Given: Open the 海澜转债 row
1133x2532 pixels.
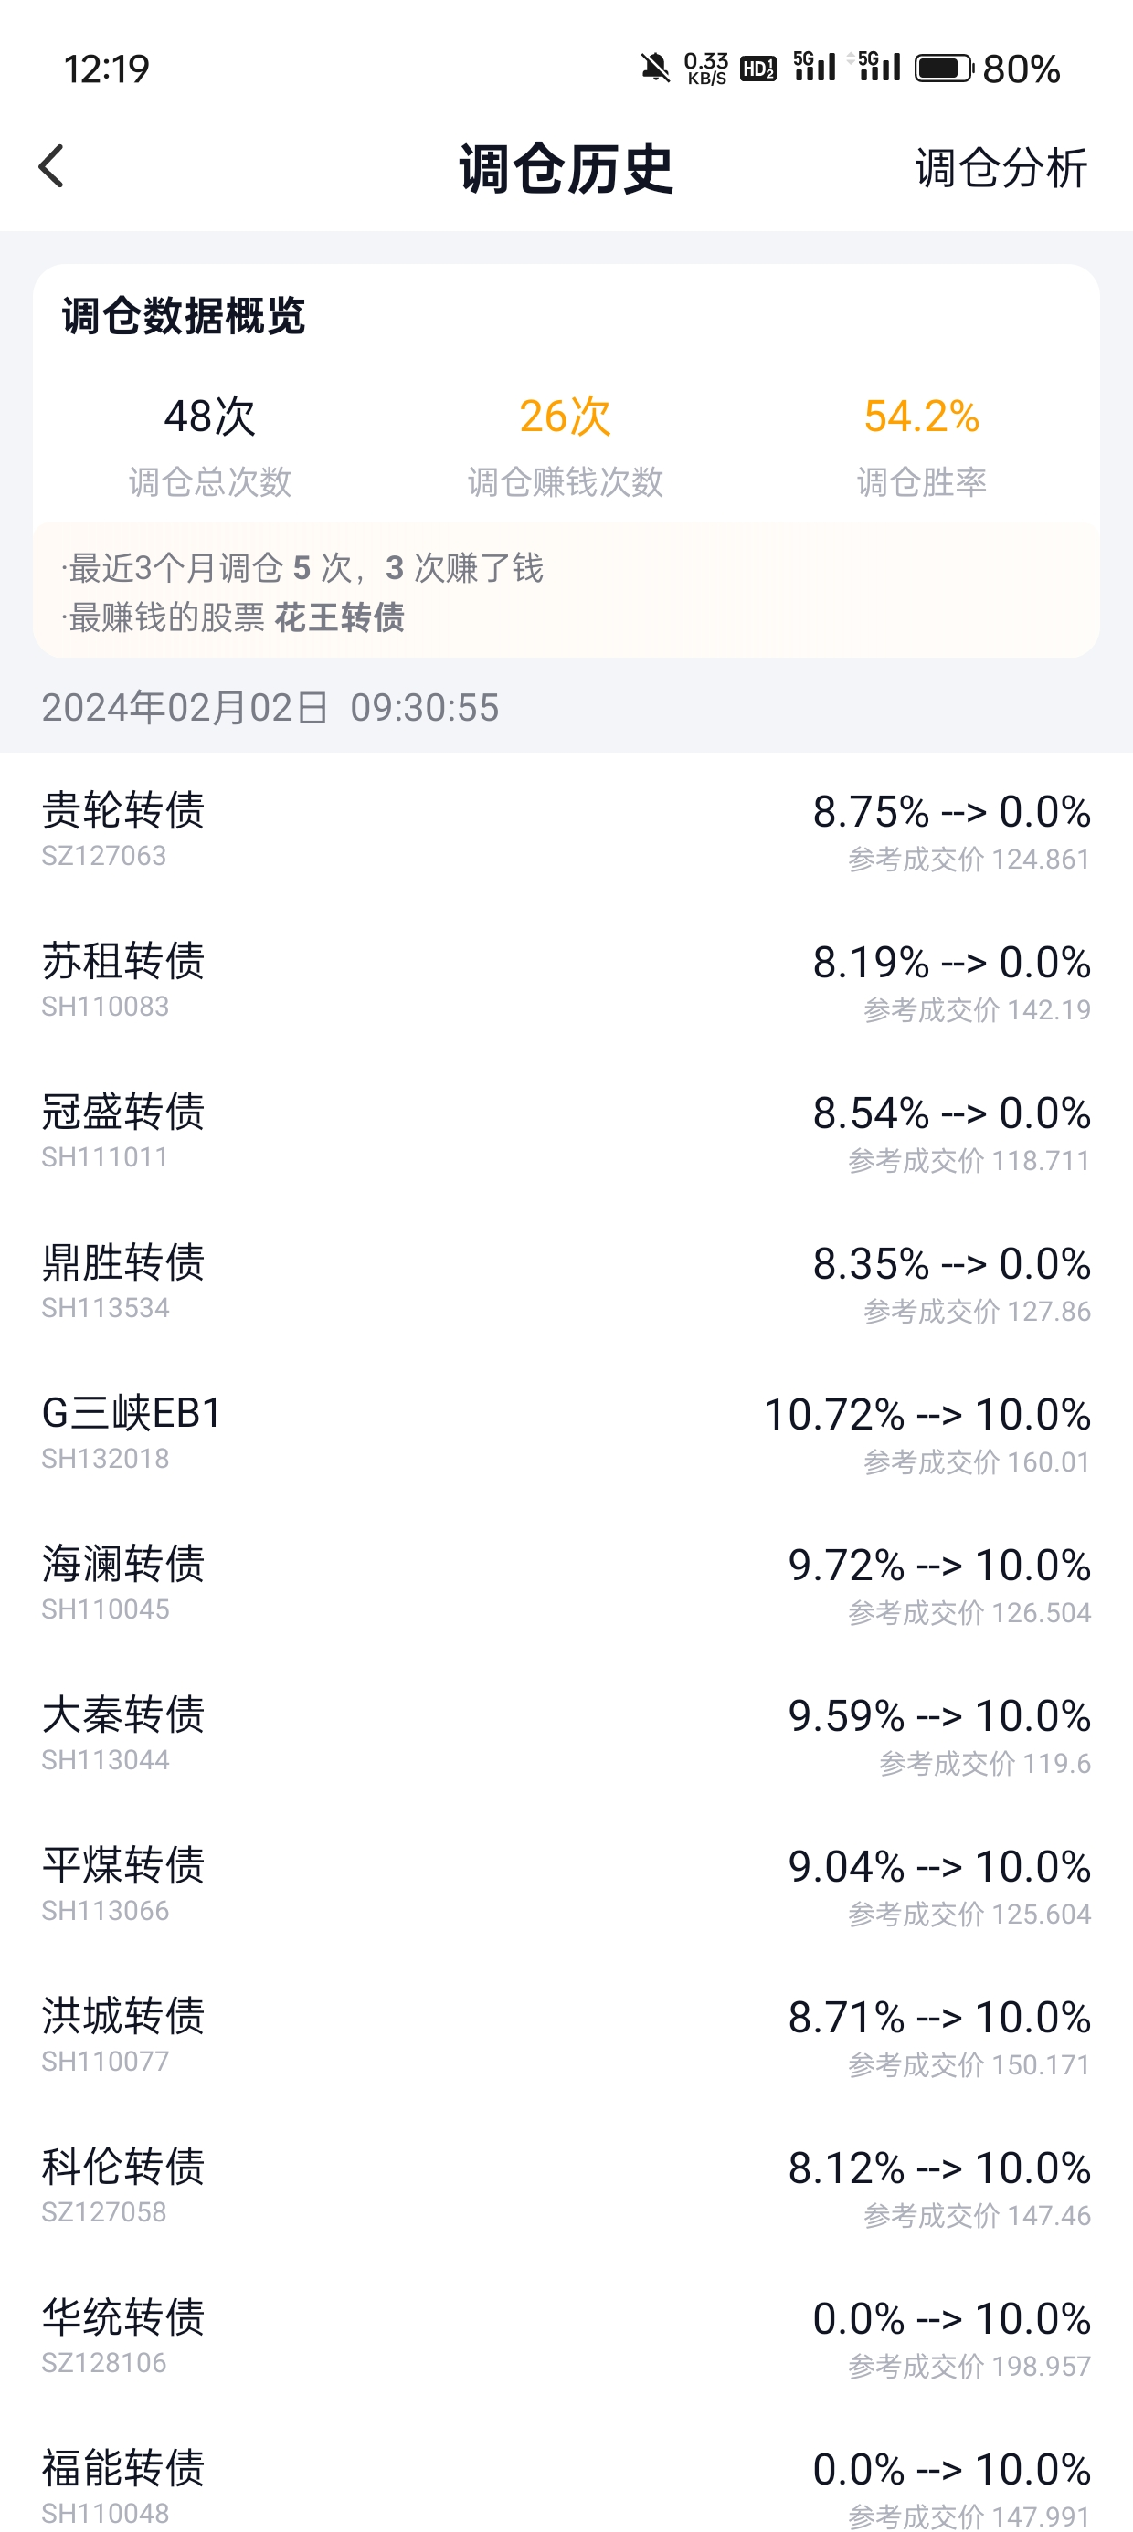Looking at the screenshot, I should 566,1582.
